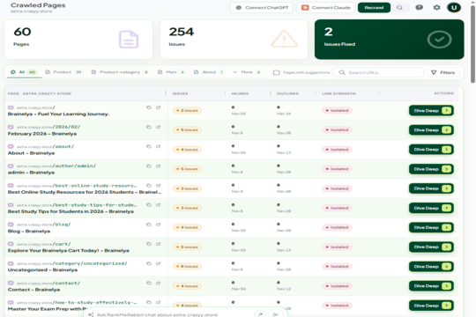The width and height of the screenshot is (476, 317).
Task: Copy the /contact/ page URL
Action: [x=149, y=283]
